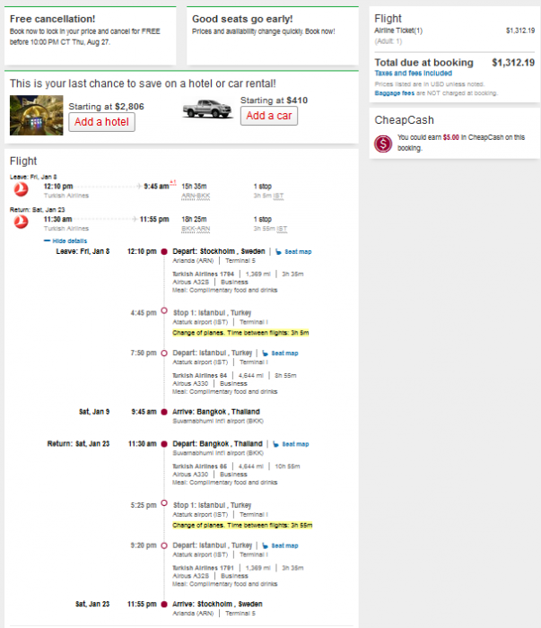Click the IST layover code on the outbound flight

[x=281, y=194]
